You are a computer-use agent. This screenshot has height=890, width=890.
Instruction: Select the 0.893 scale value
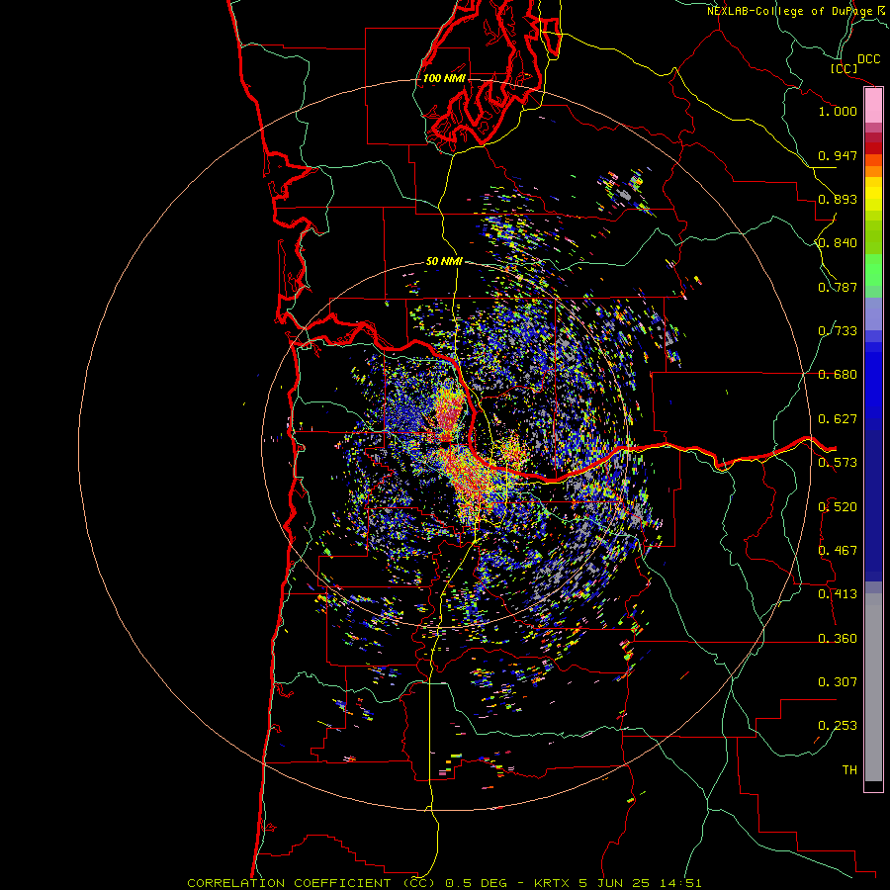coord(838,199)
